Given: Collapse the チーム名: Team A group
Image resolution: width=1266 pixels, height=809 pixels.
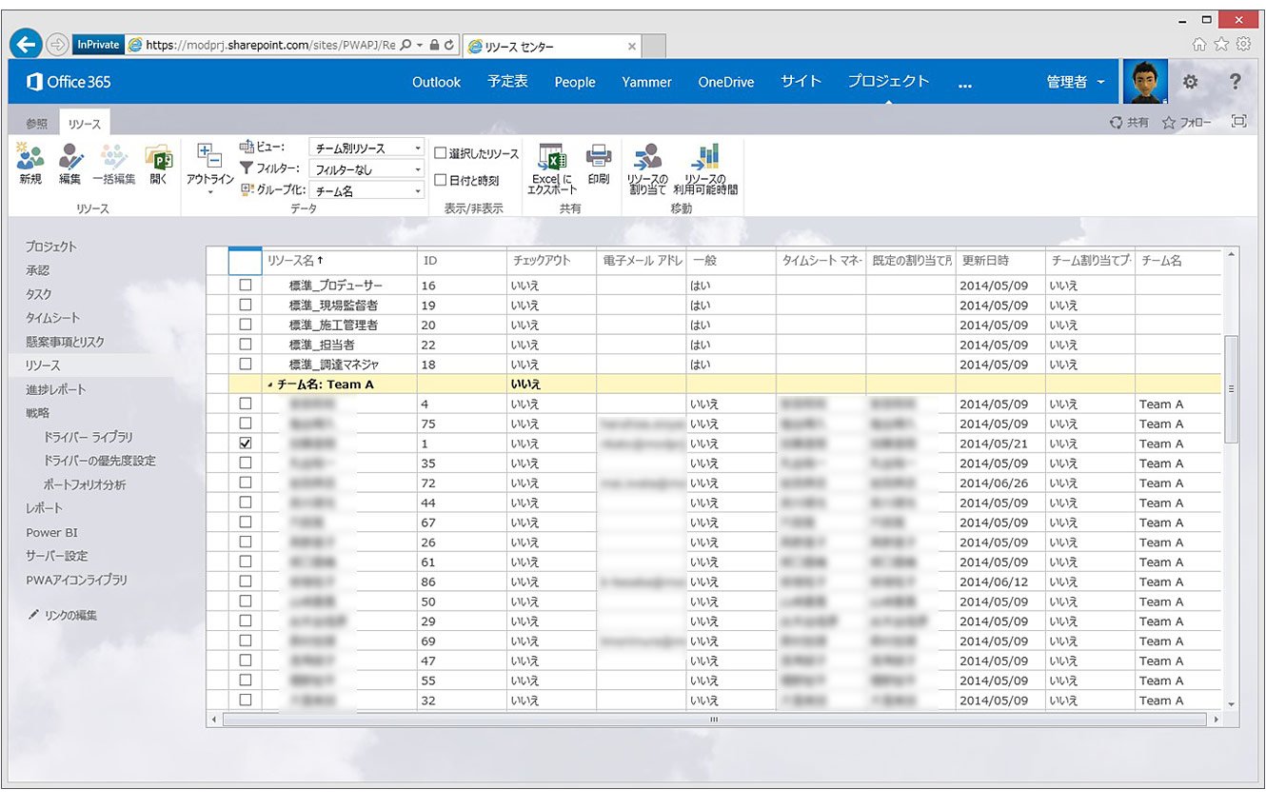Looking at the screenshot, I should pos(269,385).
